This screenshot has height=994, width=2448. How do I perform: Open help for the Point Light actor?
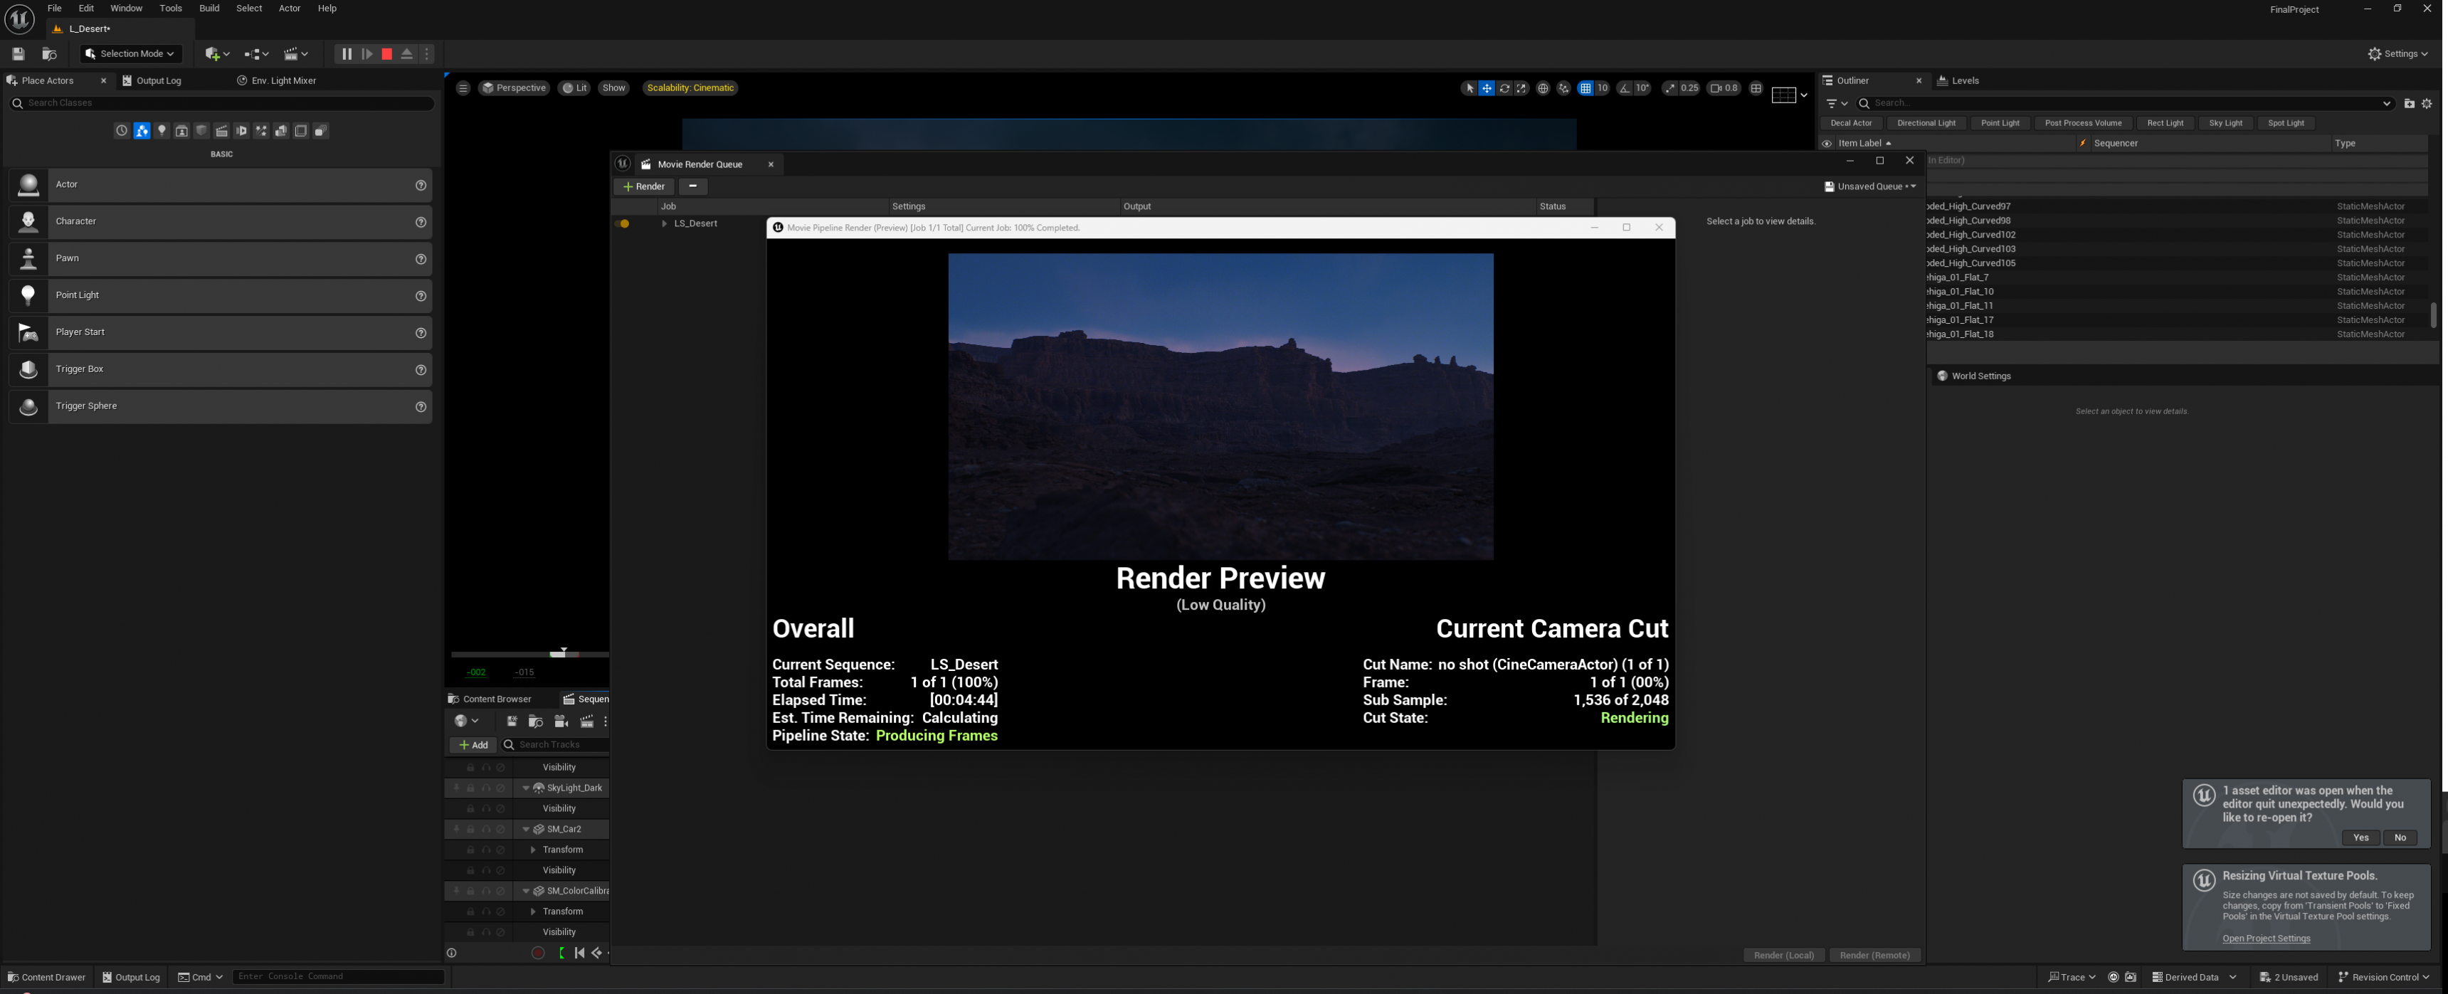tap(421, 295)
